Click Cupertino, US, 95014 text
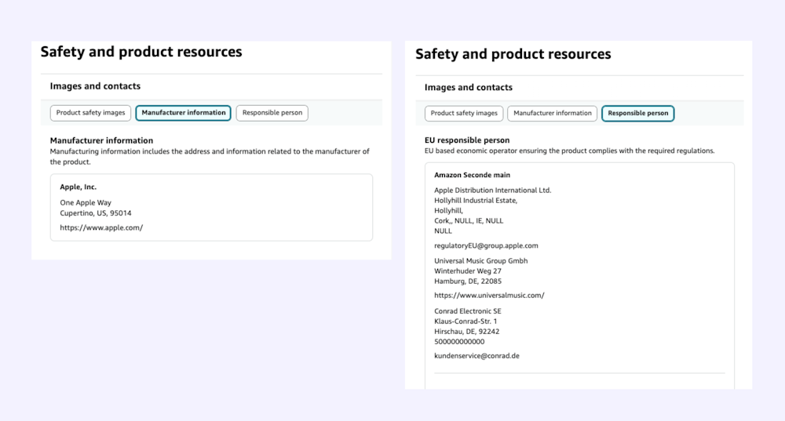Screen dimensions: 785x421 click(96, 213)
